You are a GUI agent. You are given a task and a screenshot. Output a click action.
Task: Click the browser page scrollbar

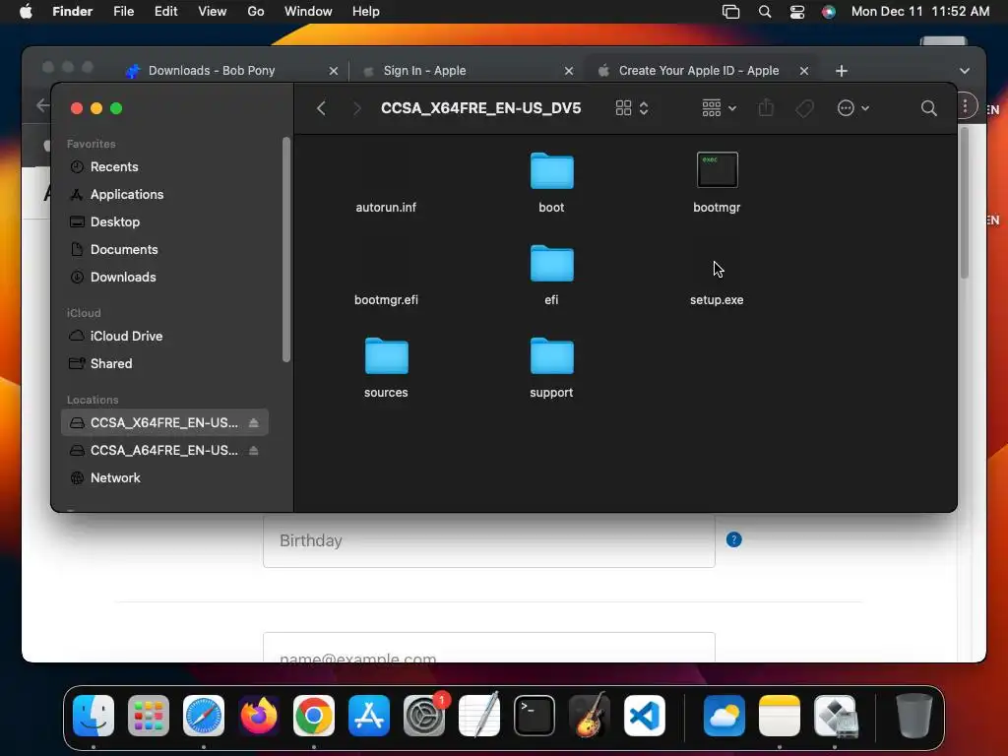coord(964,203)
